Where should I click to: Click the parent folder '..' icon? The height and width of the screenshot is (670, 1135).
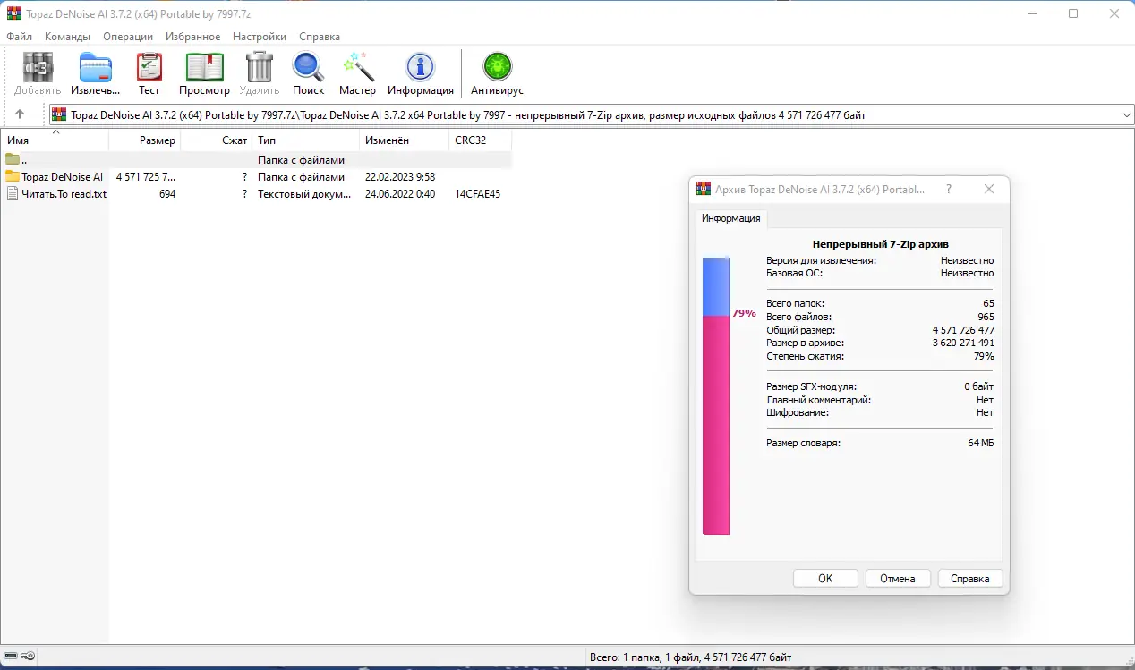(13, 160)
